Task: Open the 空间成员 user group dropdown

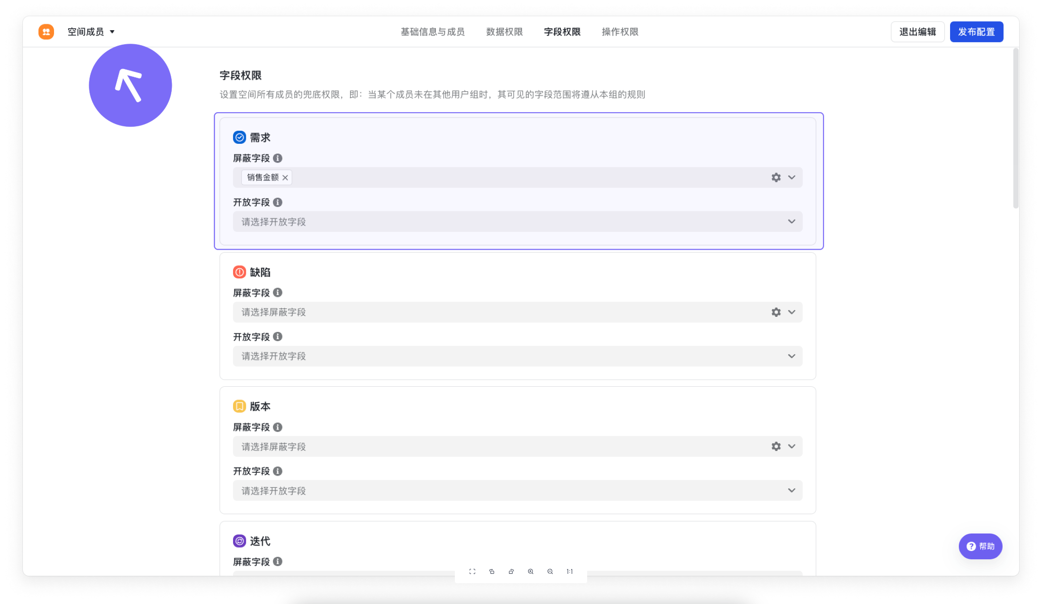Action: point(91,32)
